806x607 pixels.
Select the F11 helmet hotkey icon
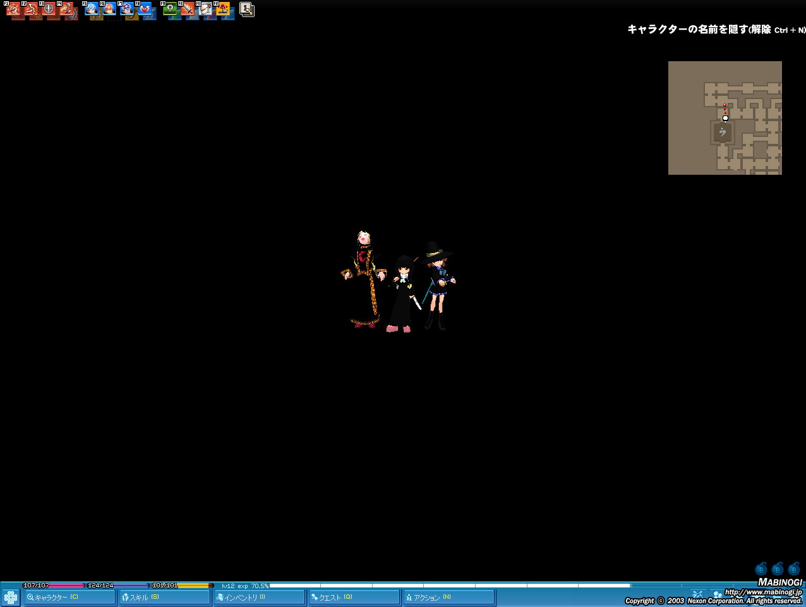point(206,9)
